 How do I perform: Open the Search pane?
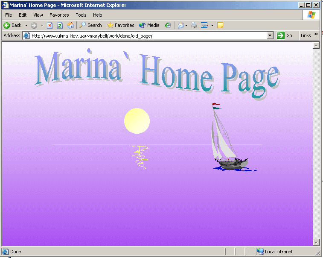pyautogui.click(x=90, y=25)
